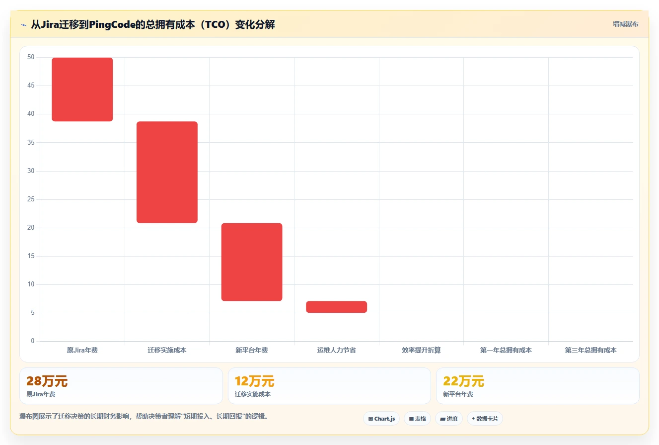Select the 数据卡片 tag chip
The image size is (659, 445).
pyautogui.click(x=485, y=419)
